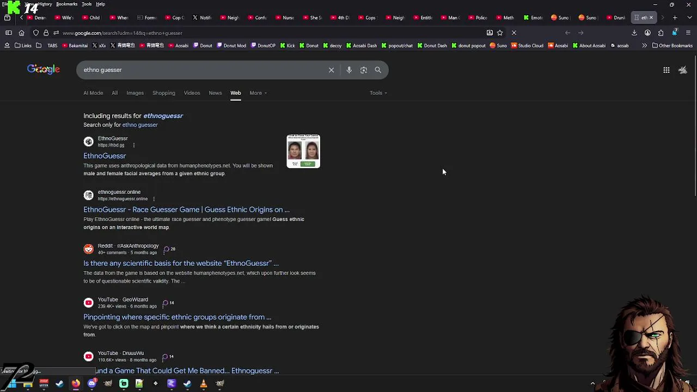Open Other Bookmarks folder
The image size is (697, 392).
[x=672, y=46]
